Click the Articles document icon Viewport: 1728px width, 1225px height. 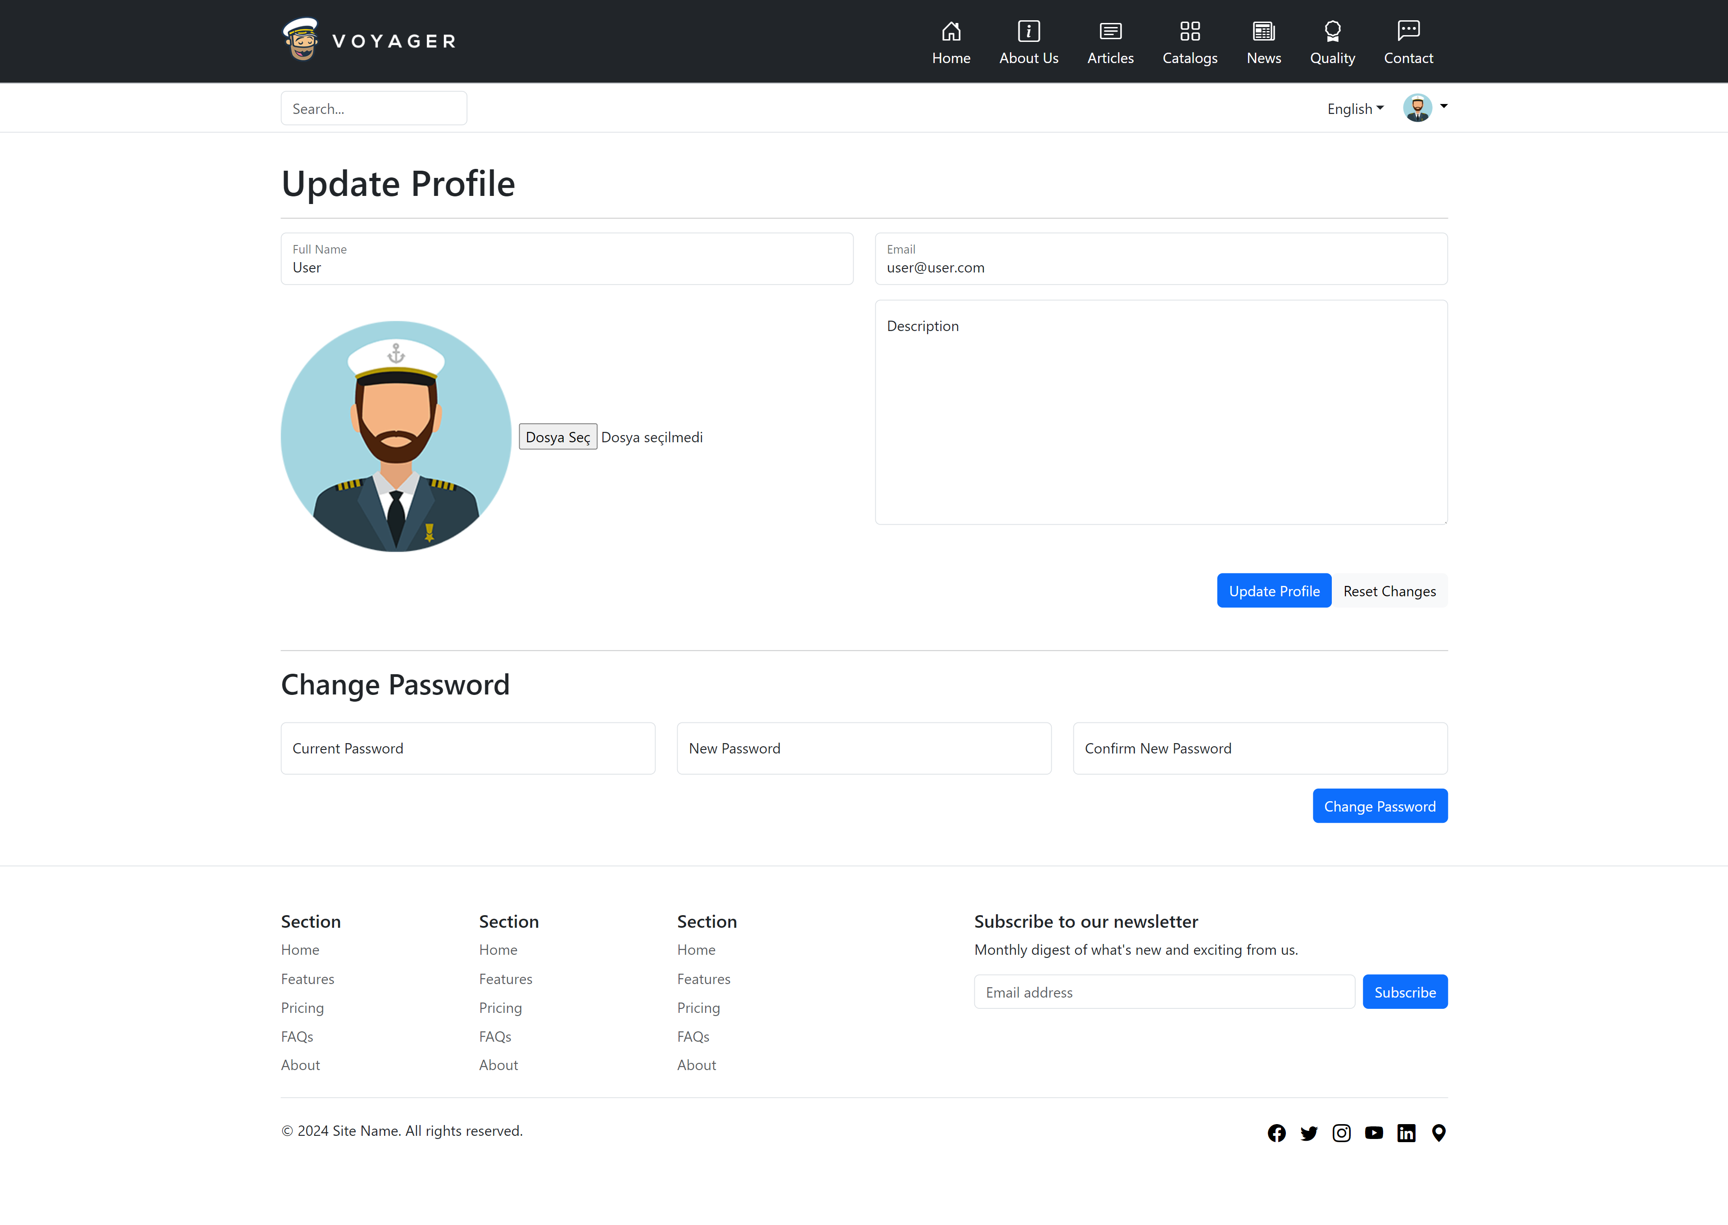[1110, 31]
